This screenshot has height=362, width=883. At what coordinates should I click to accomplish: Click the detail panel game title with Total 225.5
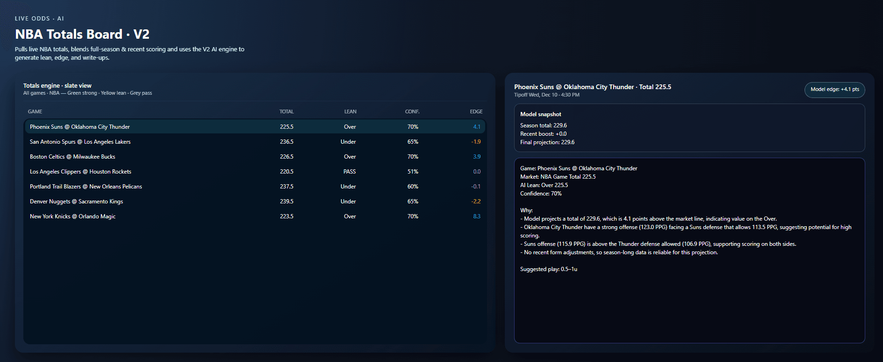coord(593,87)
